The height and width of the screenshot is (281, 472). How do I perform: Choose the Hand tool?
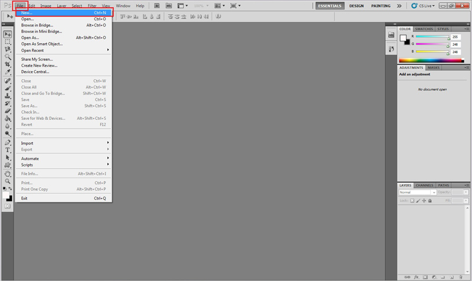point(8,174)
